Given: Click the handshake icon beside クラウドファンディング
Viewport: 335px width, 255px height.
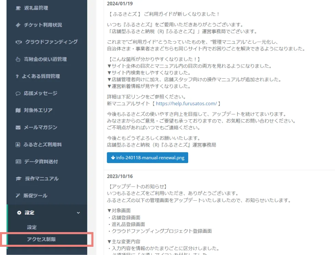Looking at the screenshot, I should click(x=19, y=42).
